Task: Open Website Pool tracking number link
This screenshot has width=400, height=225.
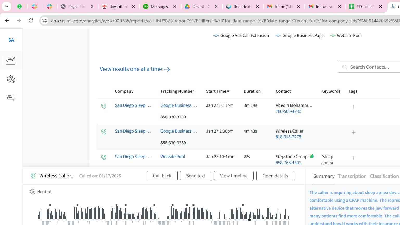Action: click(x=173, y=157)
